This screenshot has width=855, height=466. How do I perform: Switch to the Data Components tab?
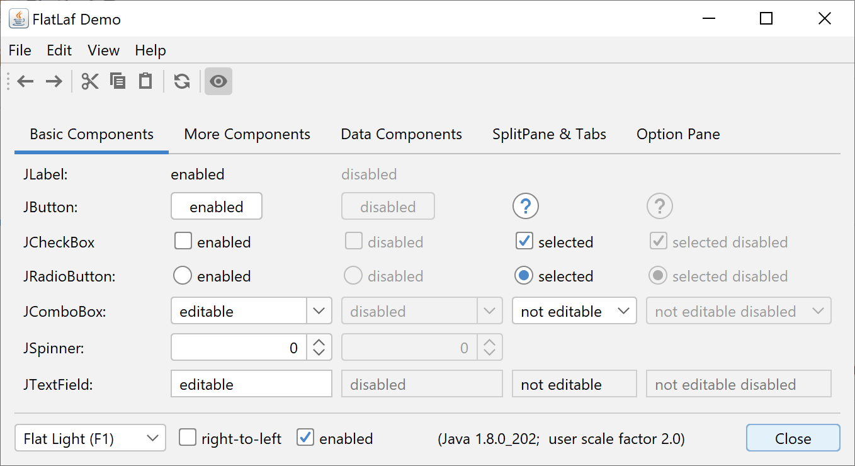tap(402, 134)
